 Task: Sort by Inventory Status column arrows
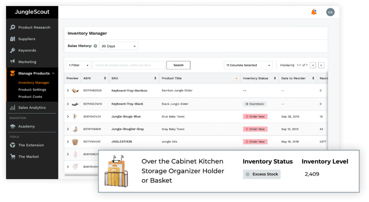[x=275, y=78]
